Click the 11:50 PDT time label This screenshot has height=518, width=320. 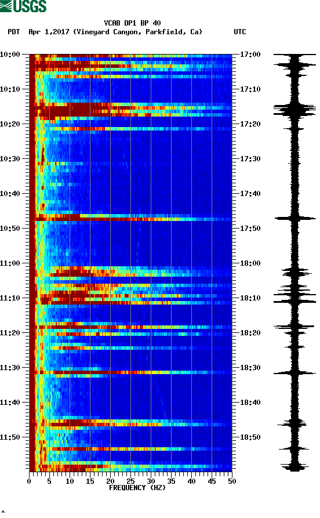(10, 437)
